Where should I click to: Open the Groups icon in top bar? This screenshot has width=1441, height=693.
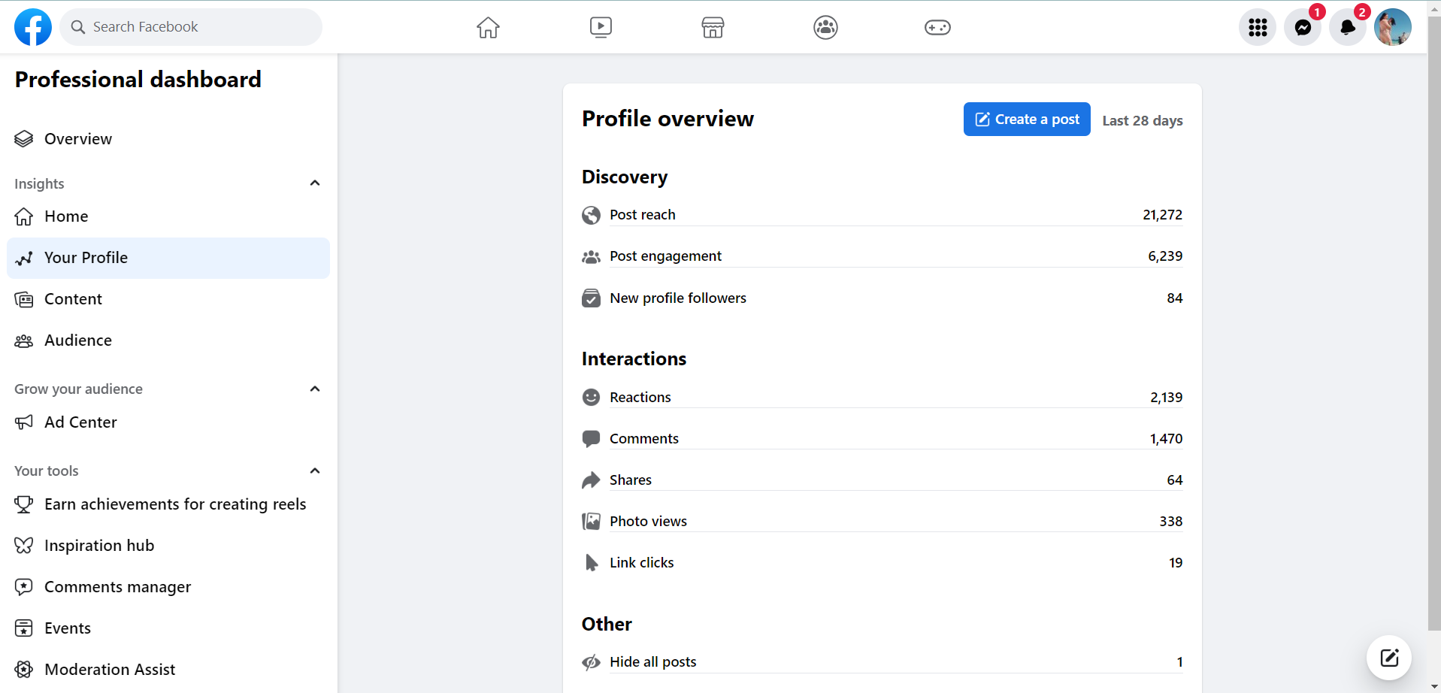825,28
